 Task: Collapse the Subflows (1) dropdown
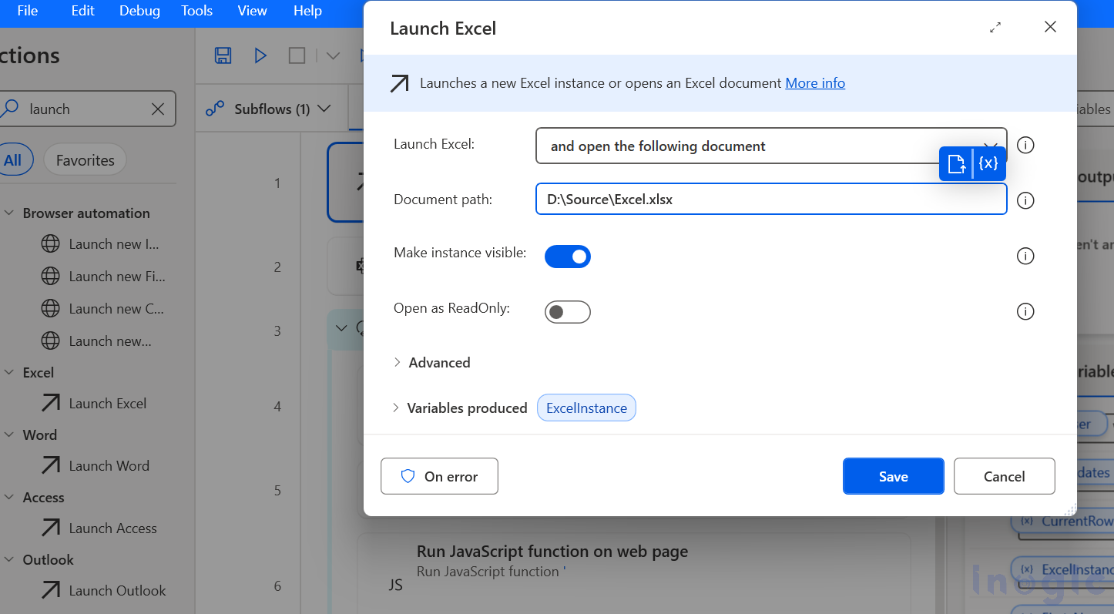pos(324,109)
